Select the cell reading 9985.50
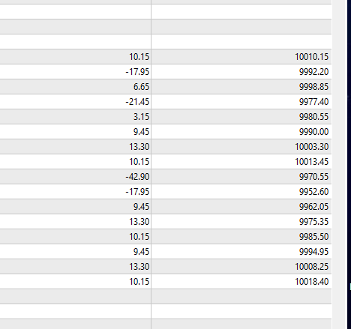The image size is (351, 329). point(241,237)
